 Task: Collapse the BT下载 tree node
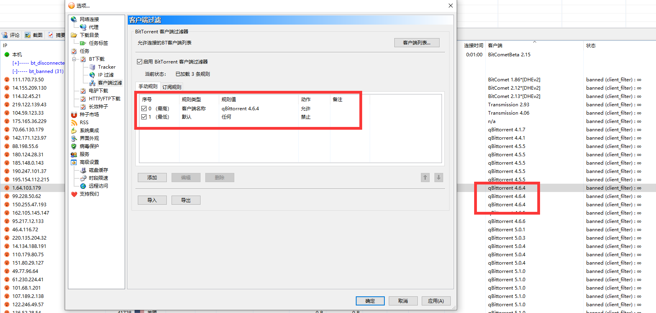74,59
